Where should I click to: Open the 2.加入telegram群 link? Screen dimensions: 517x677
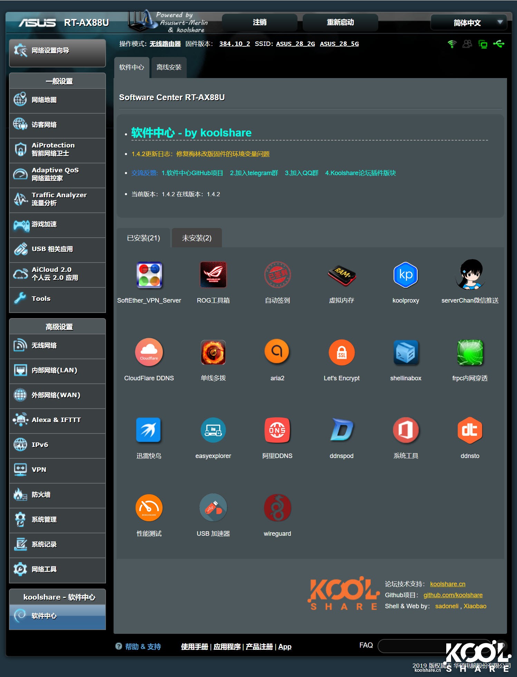(x=254, y=173)
